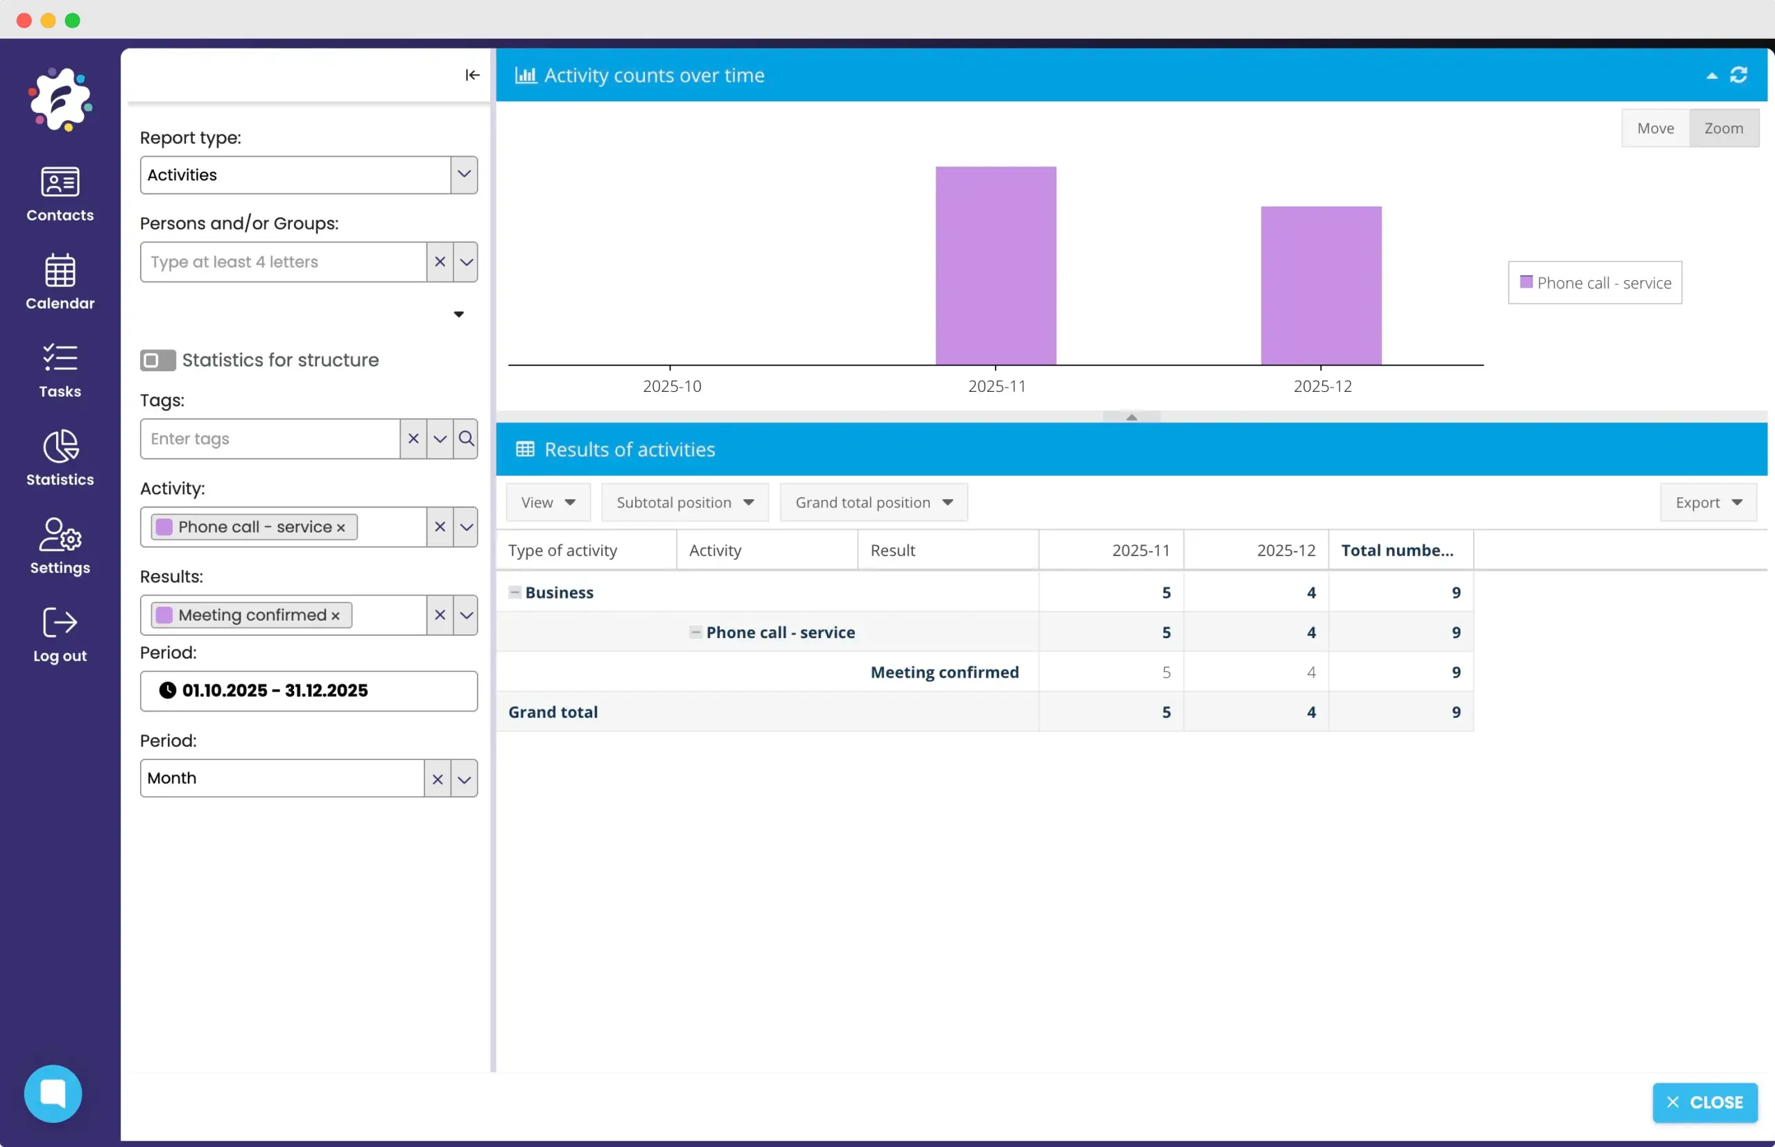1775x1147 pixels.
Task: Switch chart mode to Move
Action: [1655, 128]
